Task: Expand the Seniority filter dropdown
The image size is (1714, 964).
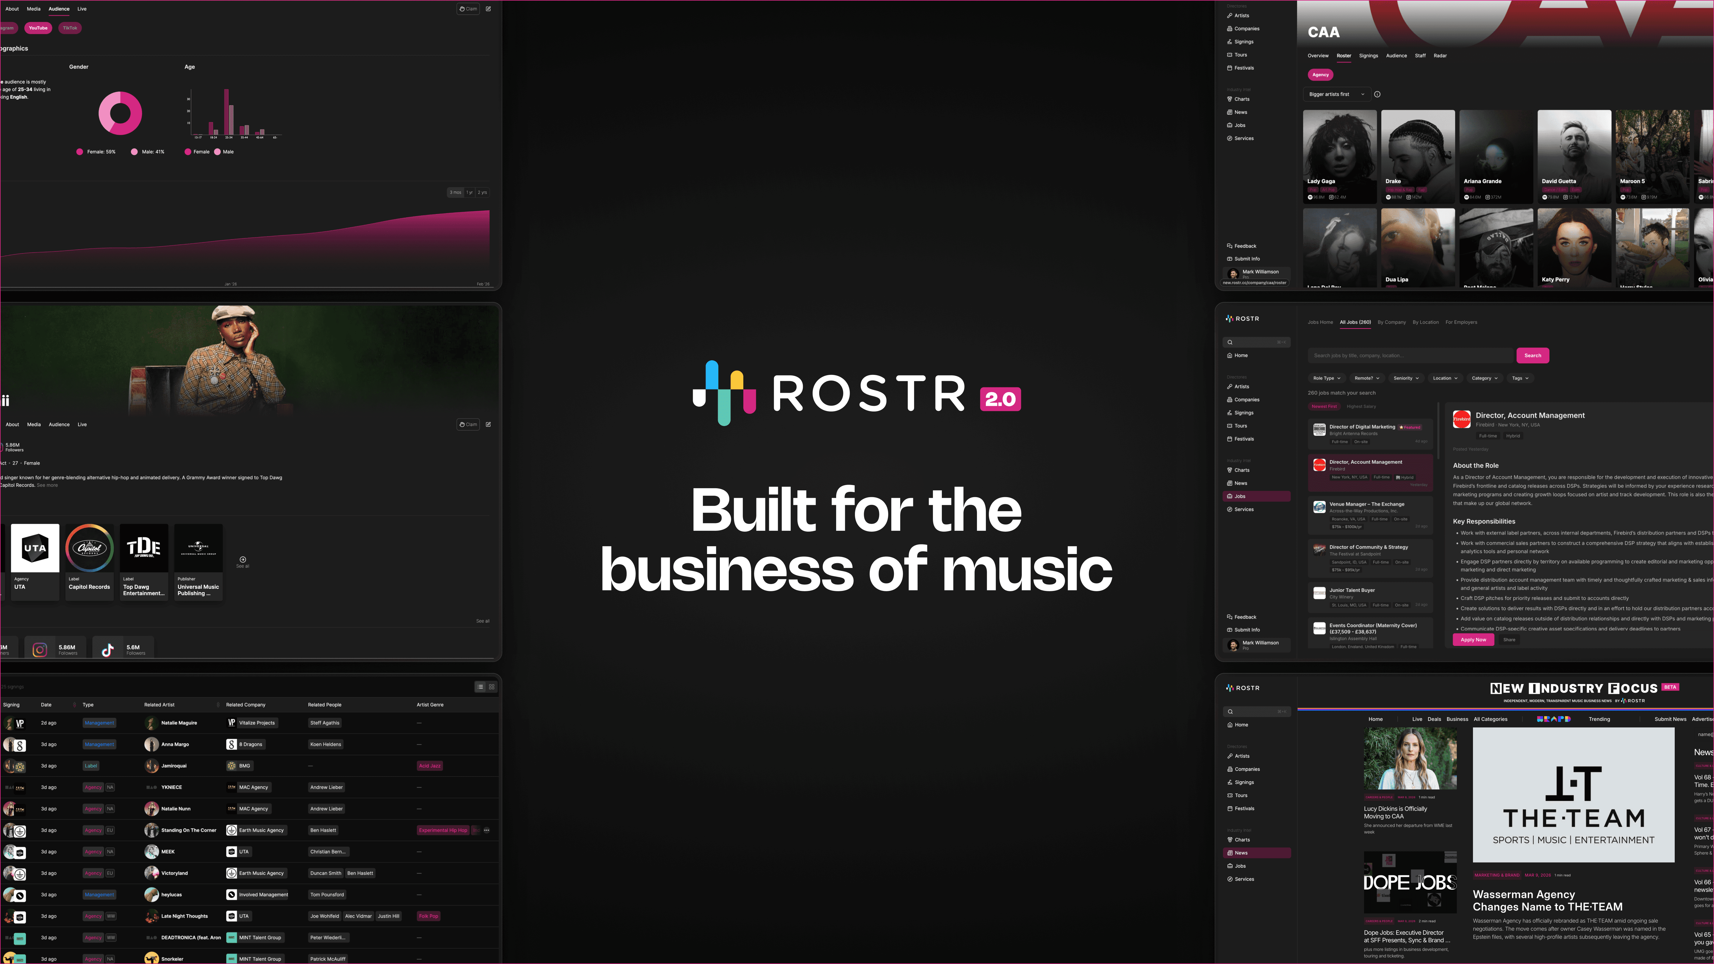Action: pyautogui.click(x=1406, y=378)
